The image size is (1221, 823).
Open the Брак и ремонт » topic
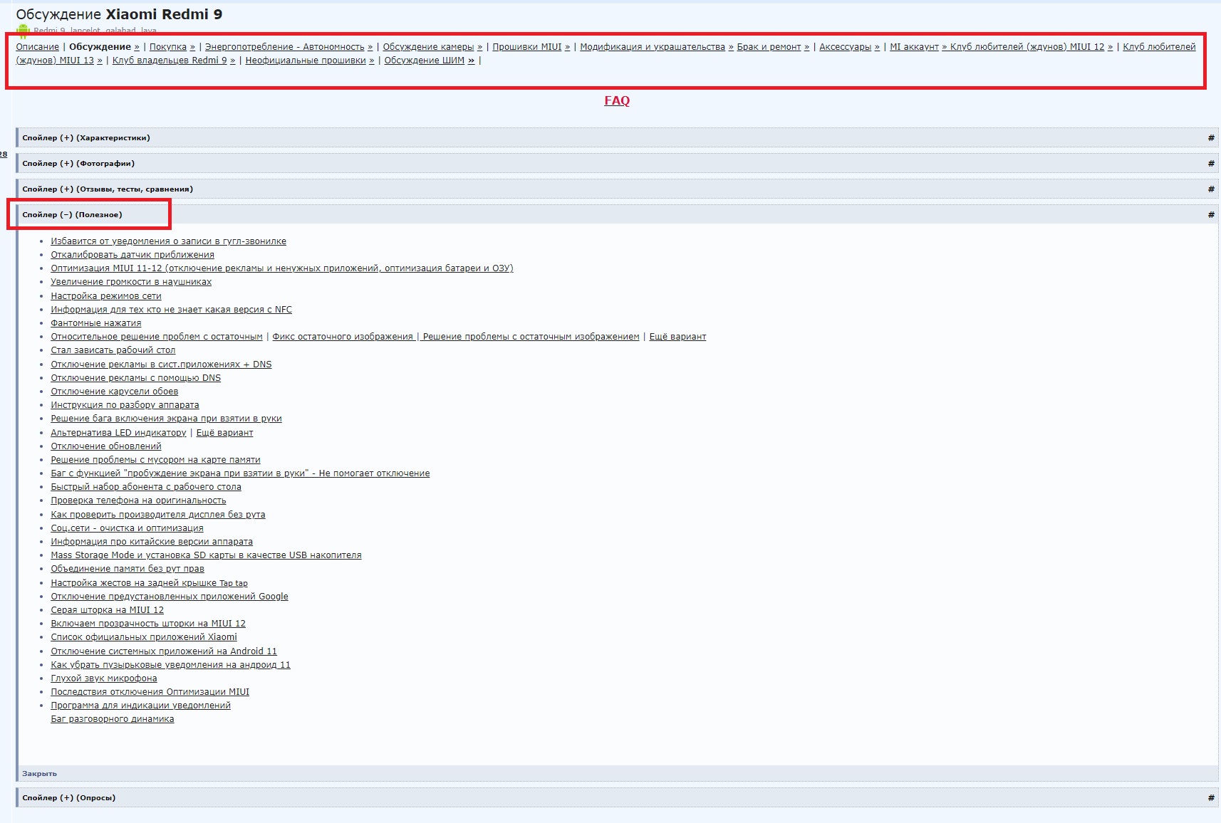point(773,47)
